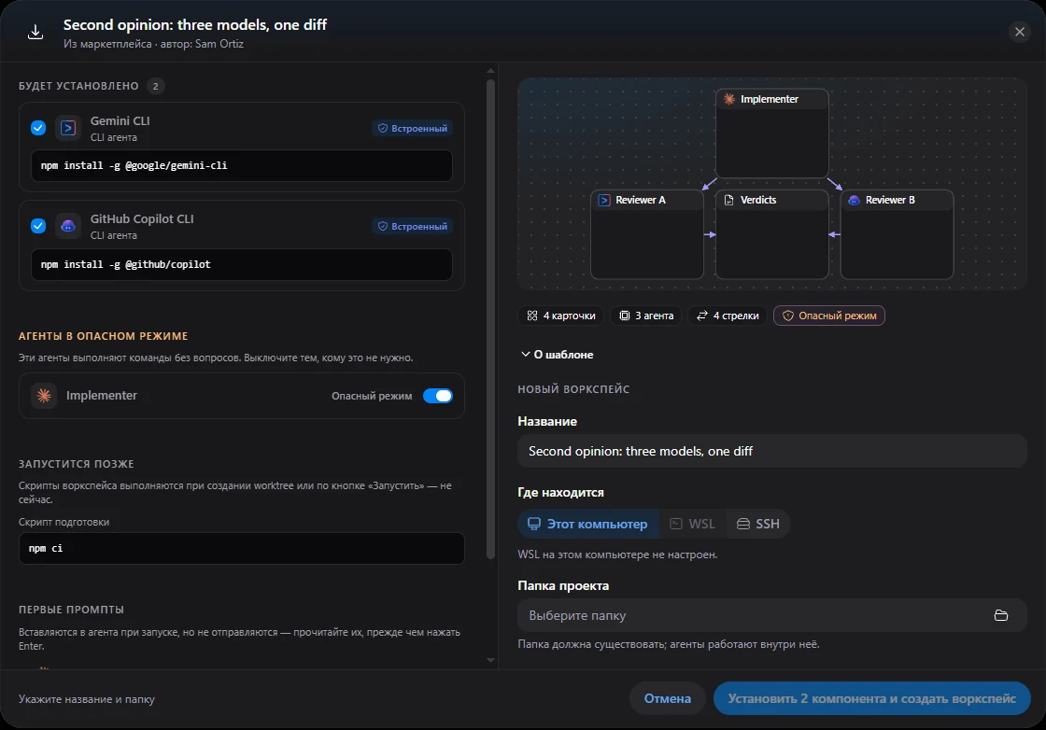Click the Reviewer B Copilot icon in the diagram
1046x730 pixels.
tap(854, 200)
